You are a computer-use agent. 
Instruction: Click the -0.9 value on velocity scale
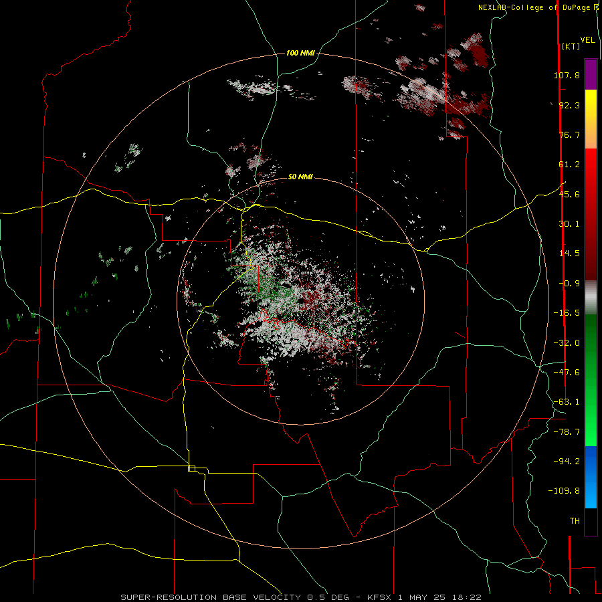(569, 284)
